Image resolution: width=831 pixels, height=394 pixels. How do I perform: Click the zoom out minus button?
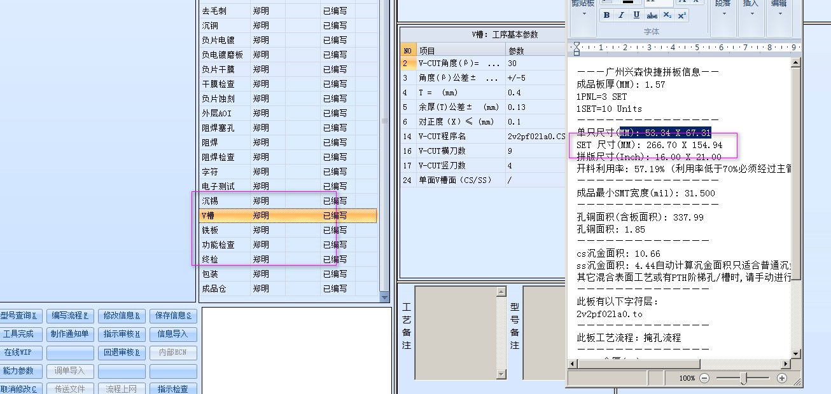click(x=704, y=378)
